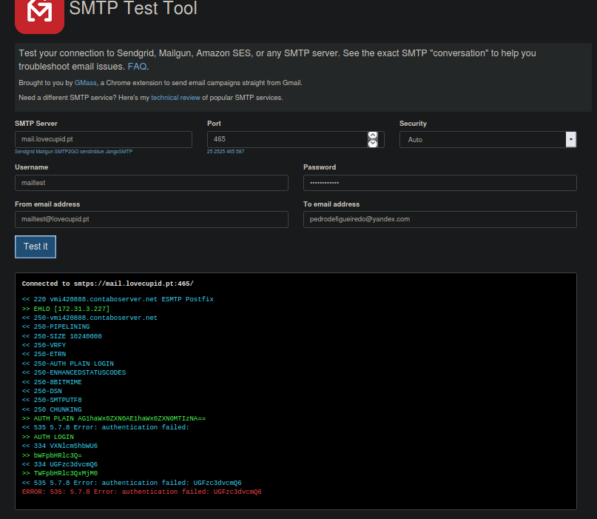597x519 pixels.
Task: Focus the To email address field
Action: tap(439, 219)
